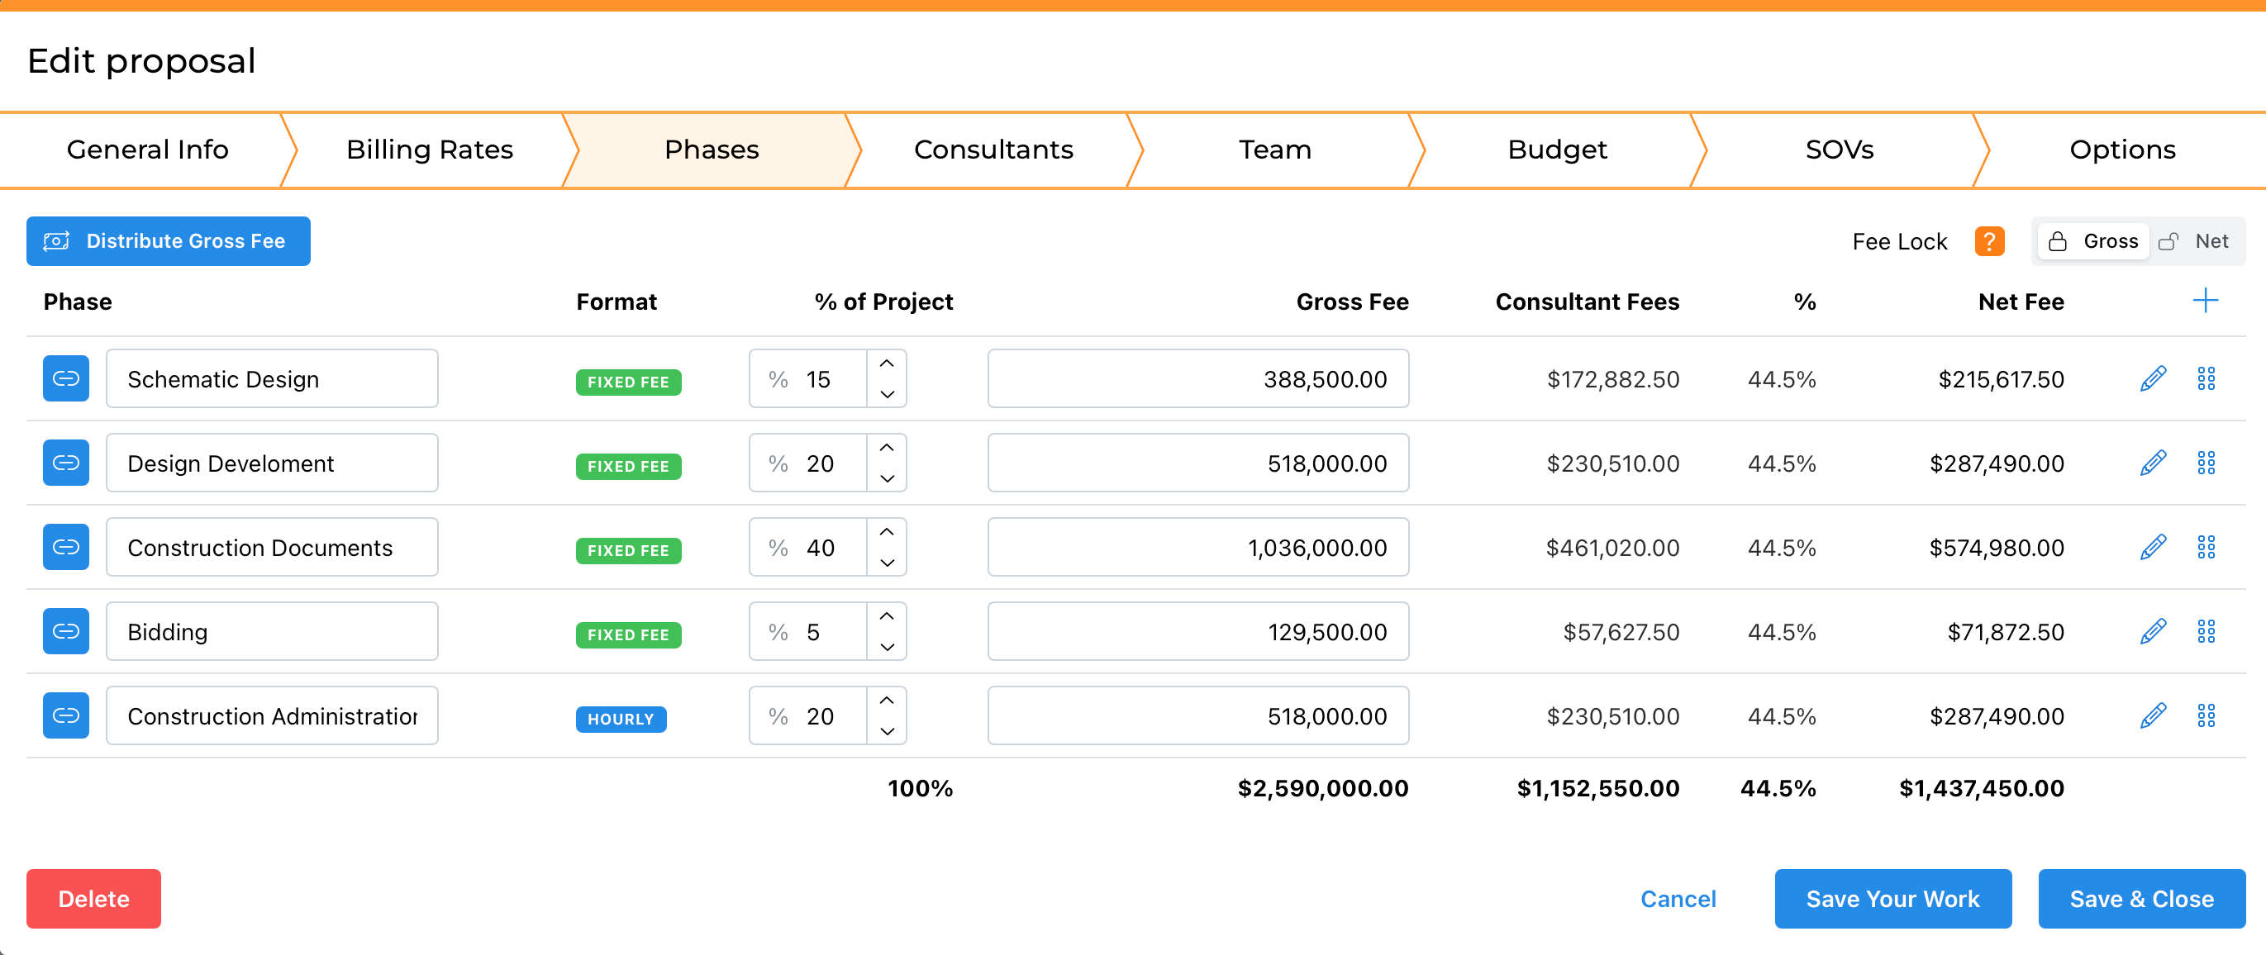This screenshot has width=2266, height=955.
Task: Increase Construction Administration percent of project
Action: 887,701
